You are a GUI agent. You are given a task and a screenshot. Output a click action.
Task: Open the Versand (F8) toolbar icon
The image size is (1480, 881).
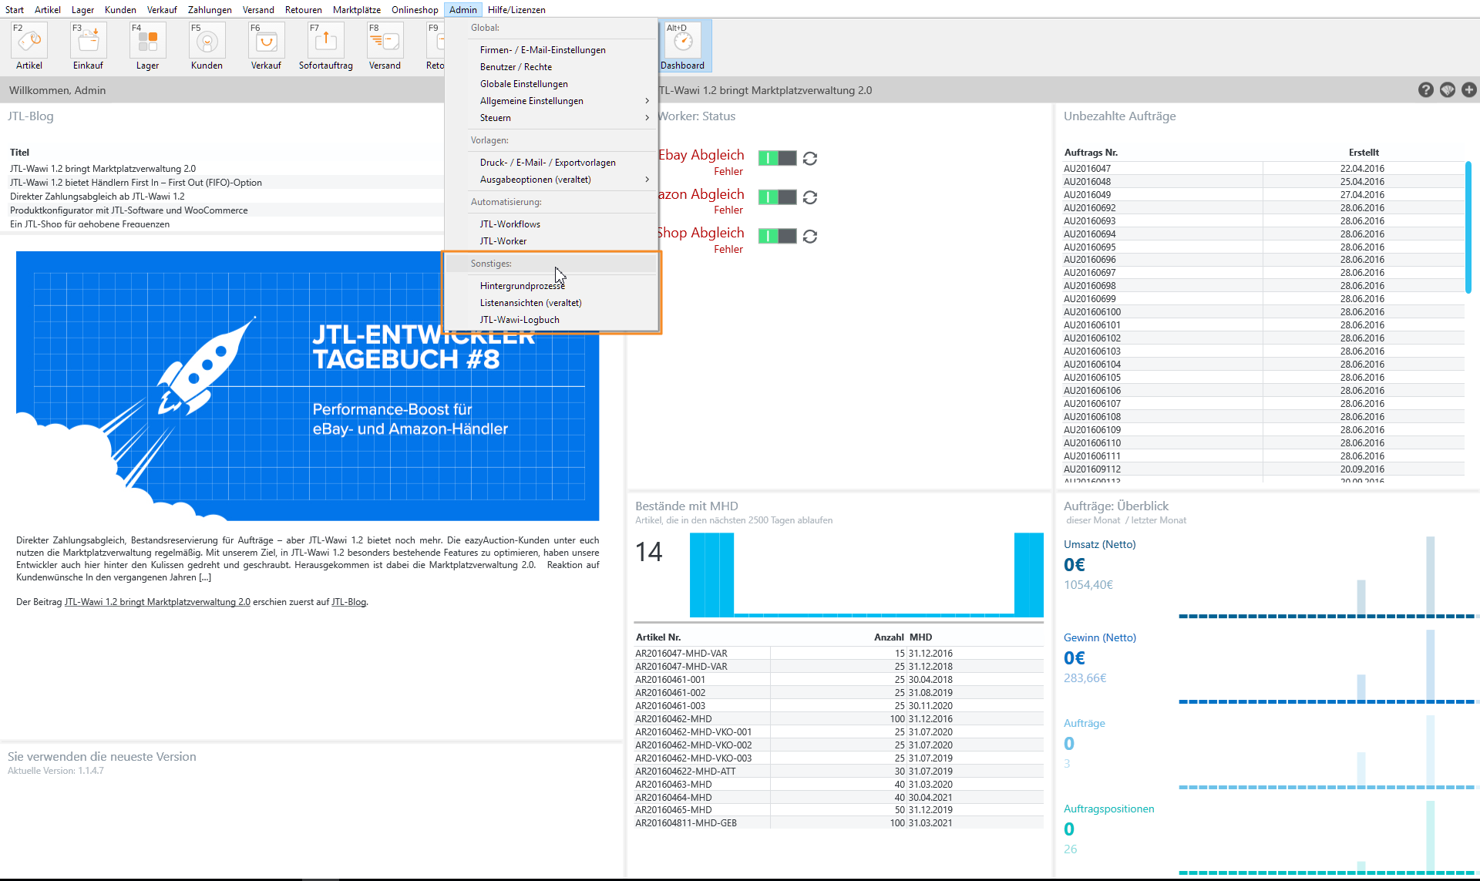tap(385, 46)
